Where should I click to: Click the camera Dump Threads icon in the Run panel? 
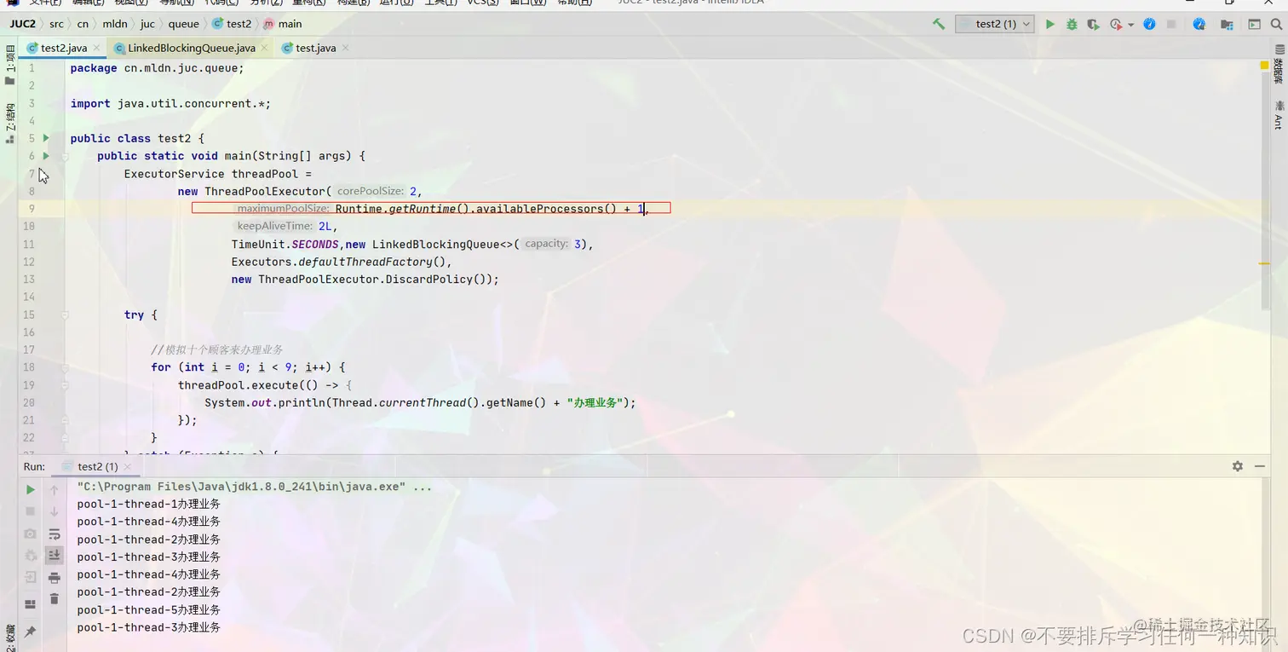click(30, 534)
